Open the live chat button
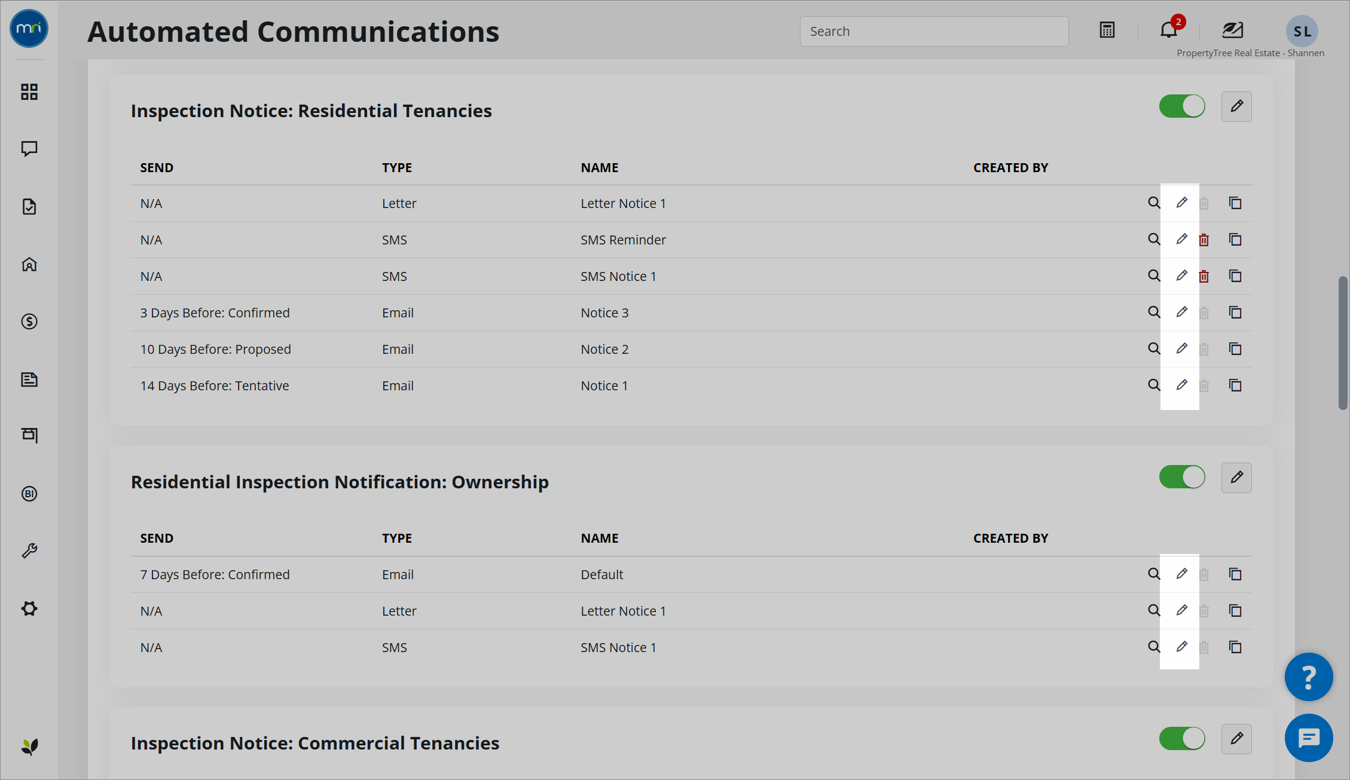Image resolution: width=1350 pixels, height=780 pixels. pos(1309,738)
